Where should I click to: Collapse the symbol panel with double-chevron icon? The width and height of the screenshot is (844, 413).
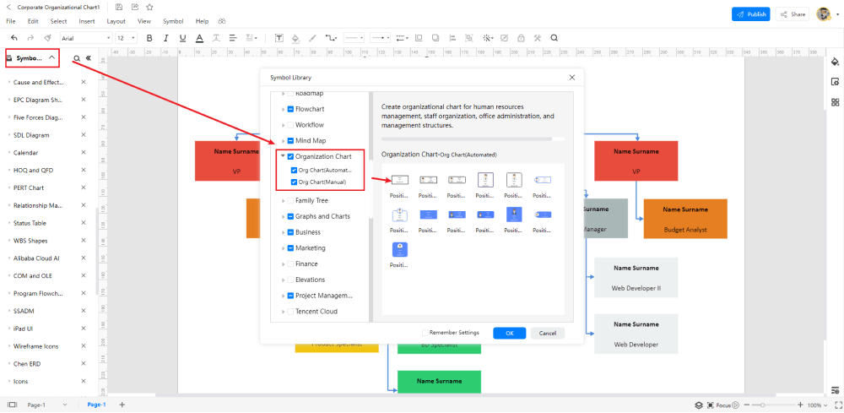click(x=88, y=58)
